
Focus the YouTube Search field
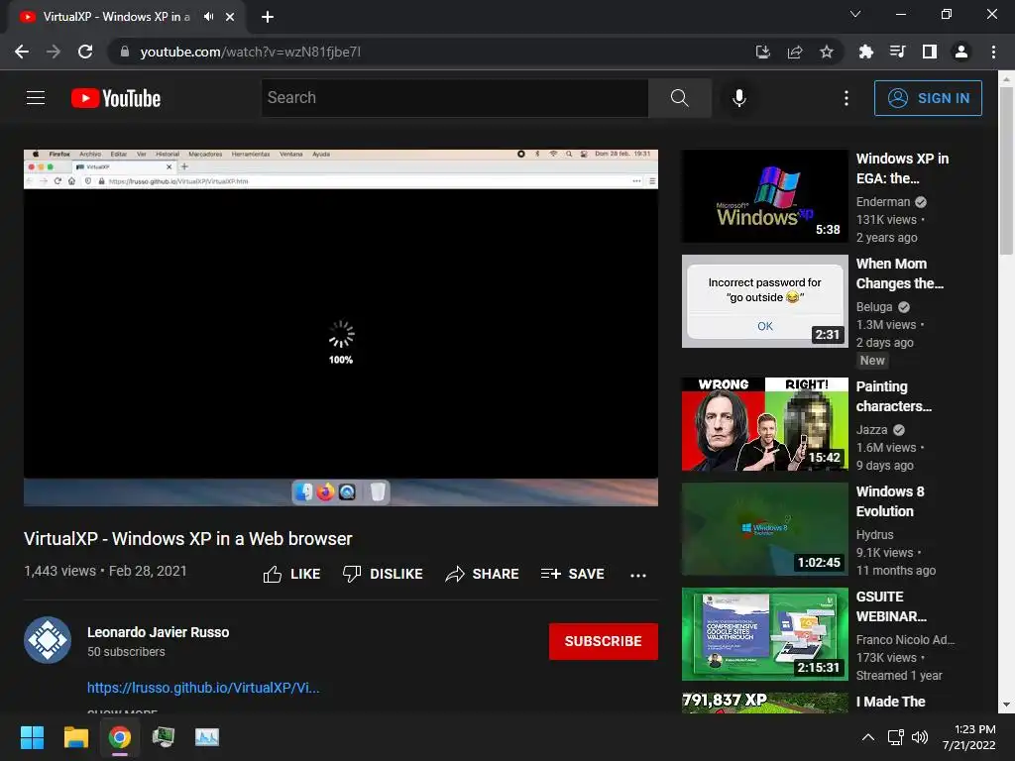pyautogui.click(x=454, y=98)
